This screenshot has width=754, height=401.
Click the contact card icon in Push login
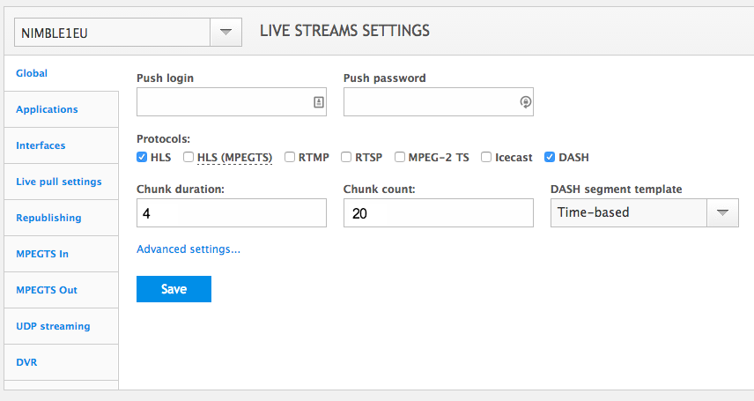[319, 102]
